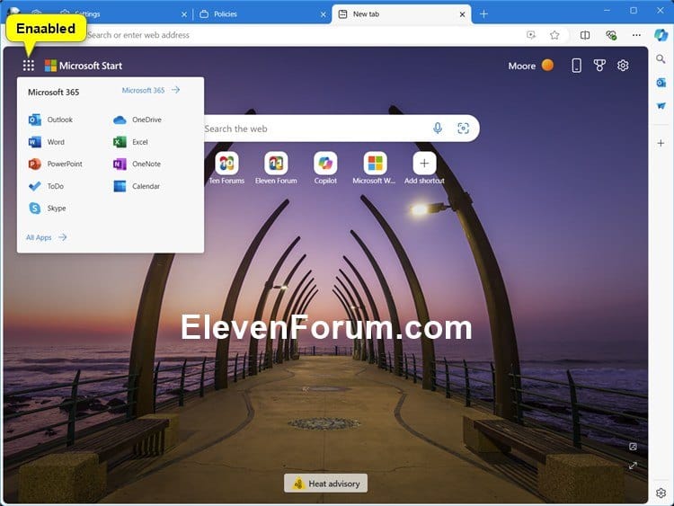Open Copilot sidebar icon
Screen dimensions: 674x506
coord(661,35)
